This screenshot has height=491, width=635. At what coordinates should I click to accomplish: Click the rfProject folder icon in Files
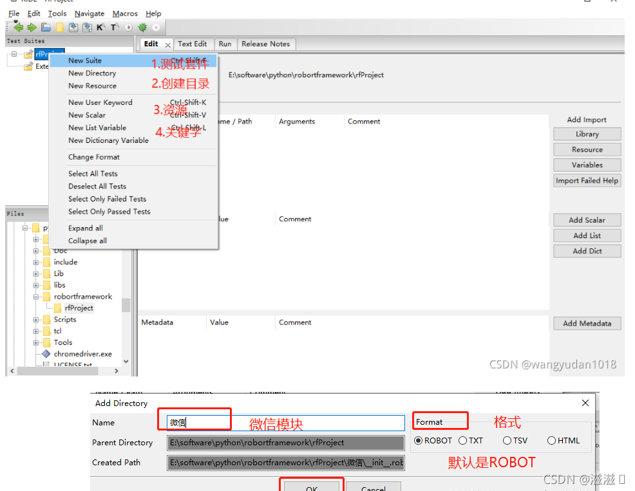[x=57, y=308]
